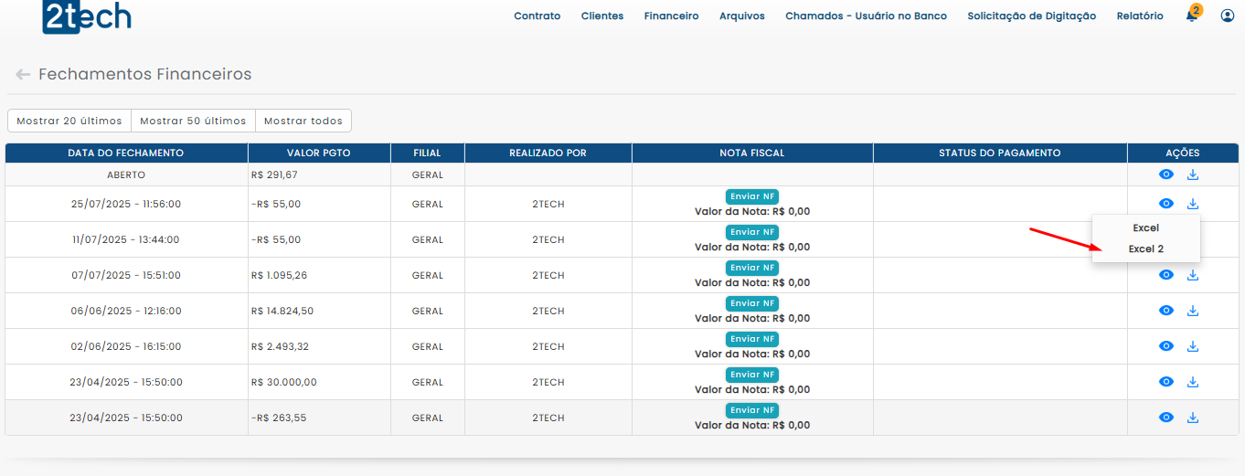Click Mostrar todos button

click(x=303, y=121)
